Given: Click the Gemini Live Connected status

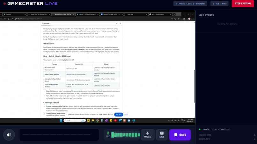Looking at the screenshot, I should tap(215, 130).
